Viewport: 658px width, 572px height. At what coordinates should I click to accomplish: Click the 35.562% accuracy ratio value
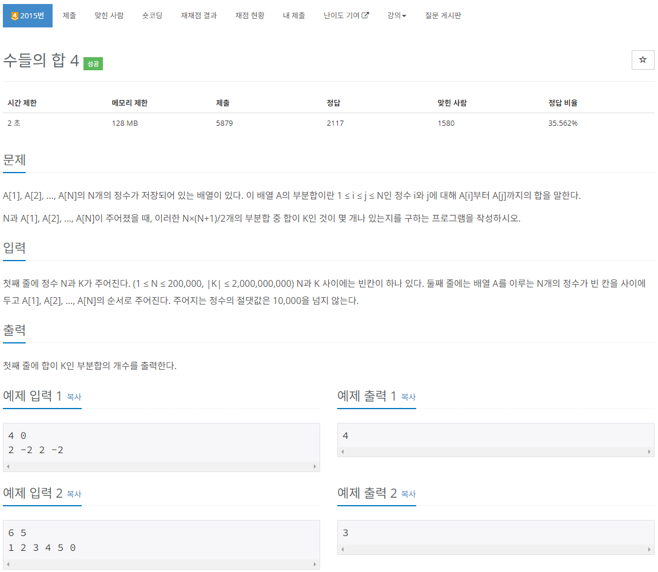click(563, 123)
